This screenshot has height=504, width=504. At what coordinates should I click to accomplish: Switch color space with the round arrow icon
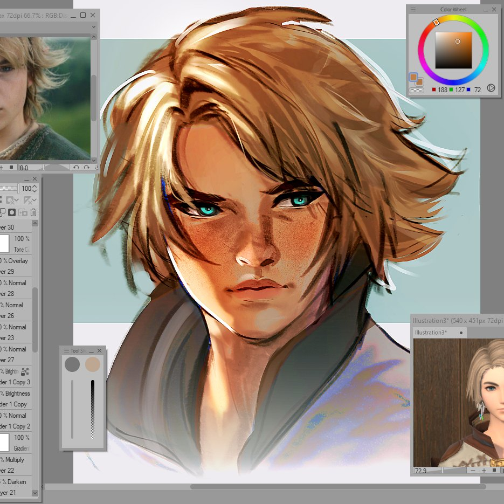(x=491, y=88)
